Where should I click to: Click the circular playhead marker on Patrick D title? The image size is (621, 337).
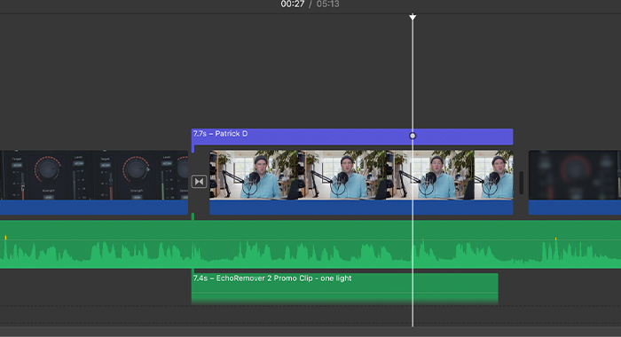413,136
